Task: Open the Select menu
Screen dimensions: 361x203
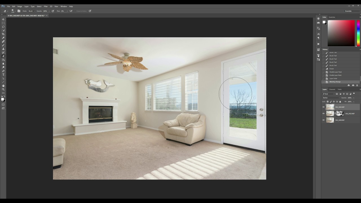Action: (x=39, y=6)
